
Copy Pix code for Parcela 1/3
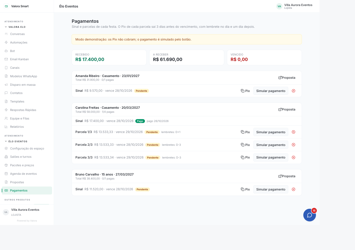click(x=245, y=132)
